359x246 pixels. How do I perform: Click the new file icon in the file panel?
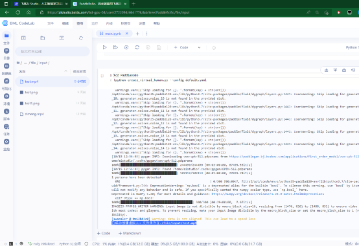click(x=23, y=38)
